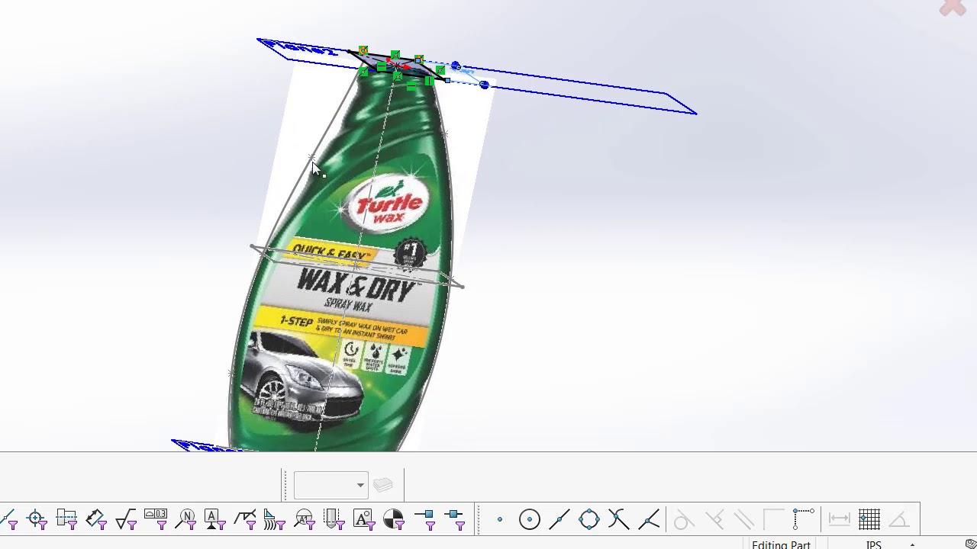Enable the Quadrant snap
The image size is (977, 549).
[588, 520]
